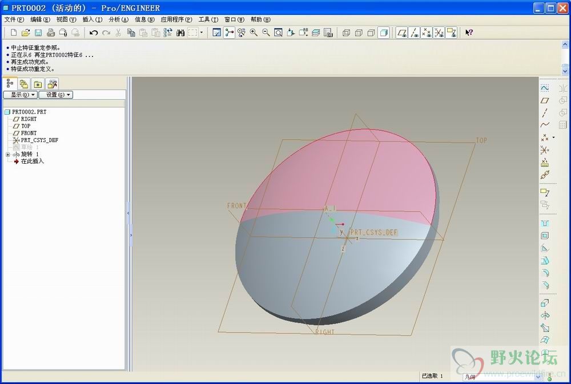Switch to the Connections navigator tab
571x384 pixels.
tap(53, 84)
